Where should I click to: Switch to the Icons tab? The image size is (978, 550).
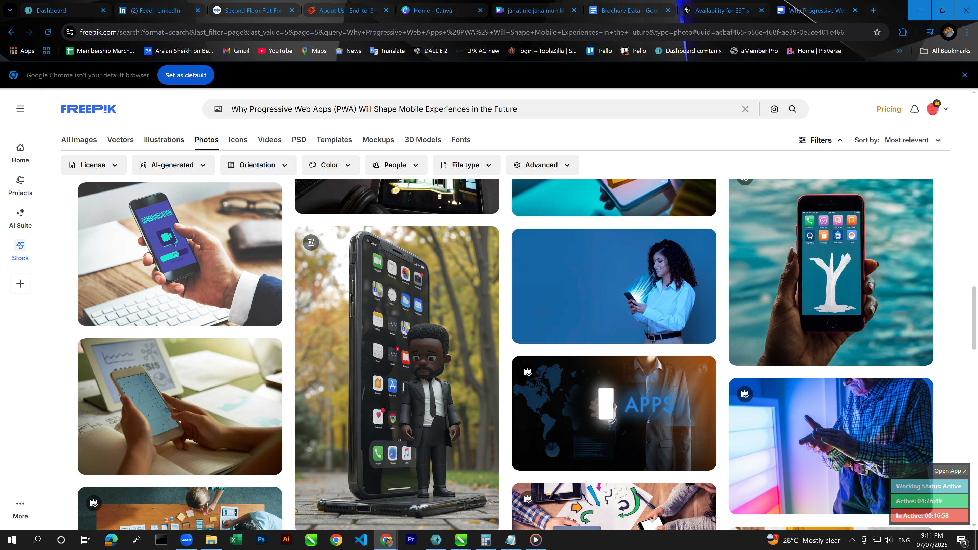point(238,140)
